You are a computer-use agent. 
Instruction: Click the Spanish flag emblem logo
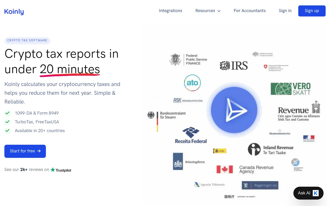pyautogui.click(x=220, y=151)
